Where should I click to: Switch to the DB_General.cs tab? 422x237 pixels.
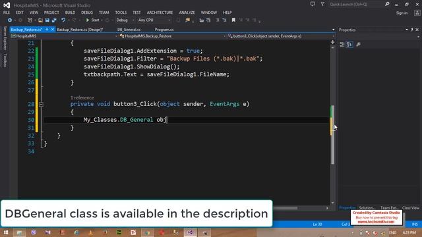tap(129, 30)
